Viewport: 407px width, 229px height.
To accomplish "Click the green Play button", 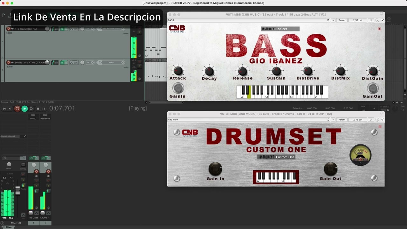I will (x=24, y=108).
